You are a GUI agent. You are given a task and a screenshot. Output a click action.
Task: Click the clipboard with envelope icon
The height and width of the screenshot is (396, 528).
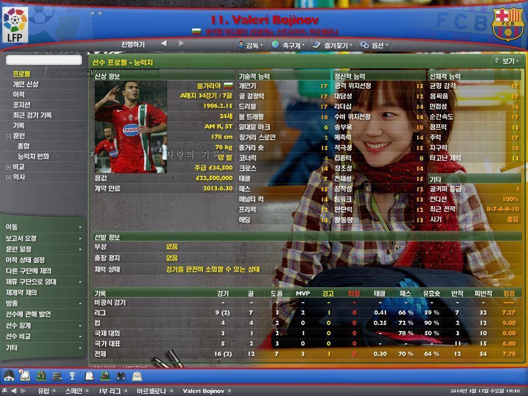(x=137, y=375)
